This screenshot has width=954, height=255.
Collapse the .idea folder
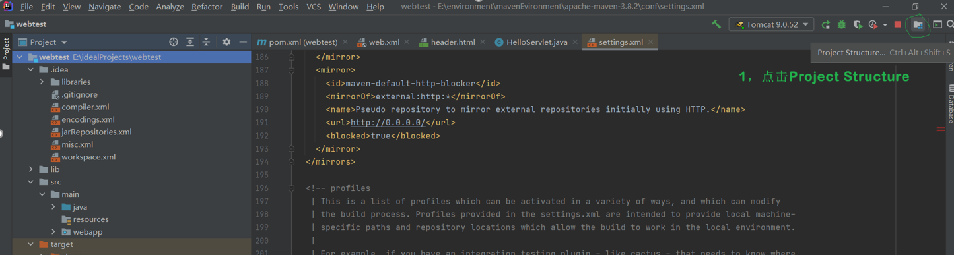pyautogui.click(x=31, y=70)
